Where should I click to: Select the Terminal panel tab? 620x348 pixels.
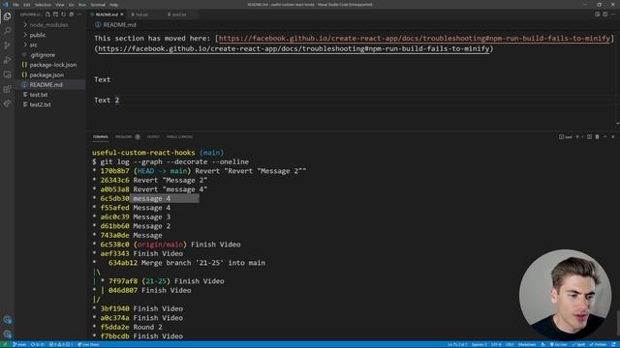coord(101,137)
